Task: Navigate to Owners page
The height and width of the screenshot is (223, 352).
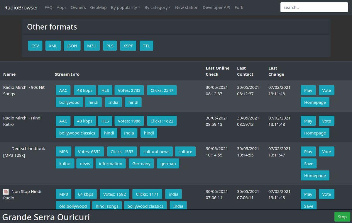Action: point(78,8)
